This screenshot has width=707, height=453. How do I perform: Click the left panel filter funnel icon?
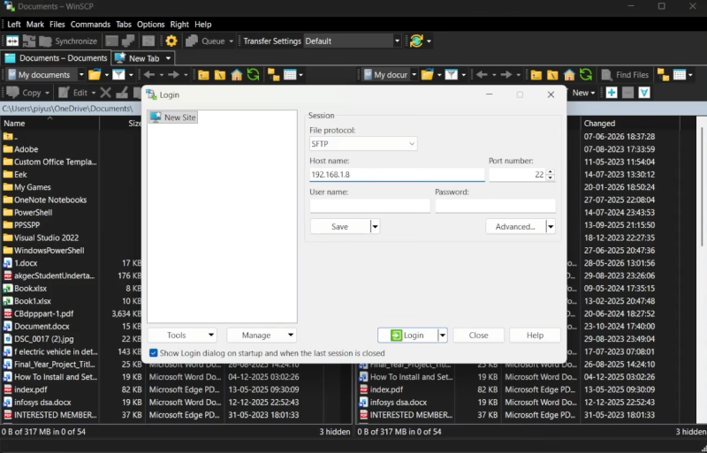click(x=118, y=75)
